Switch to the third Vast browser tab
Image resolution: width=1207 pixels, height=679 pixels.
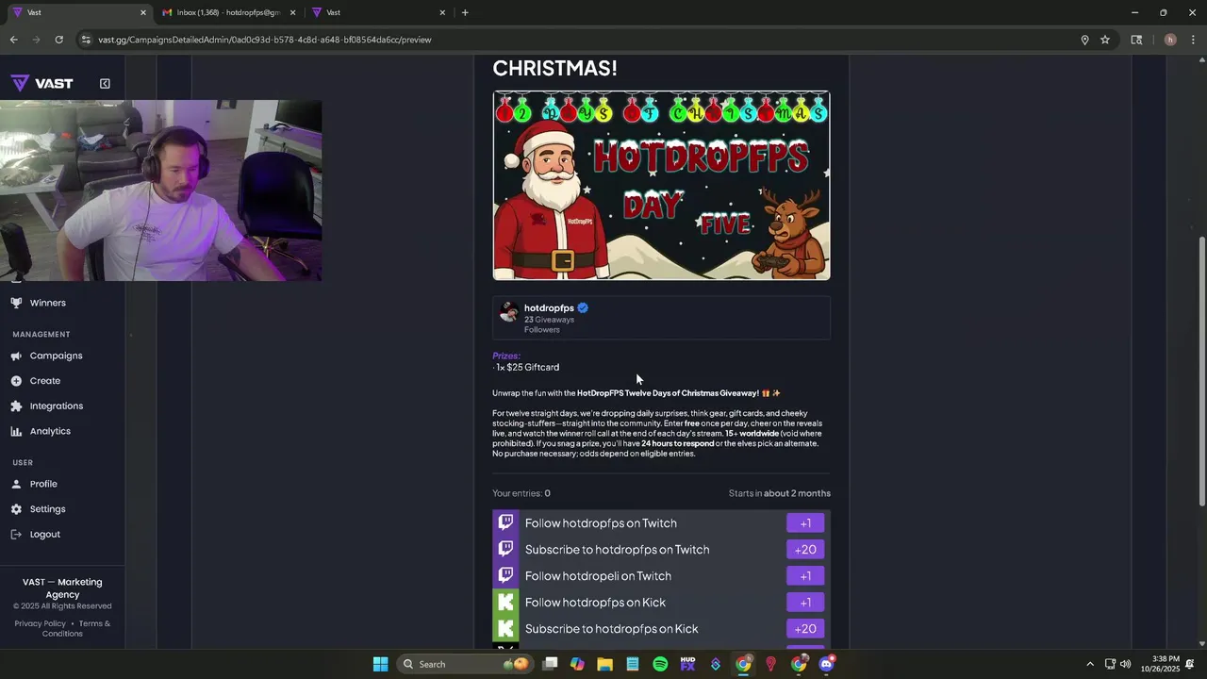tap(379, 13)
